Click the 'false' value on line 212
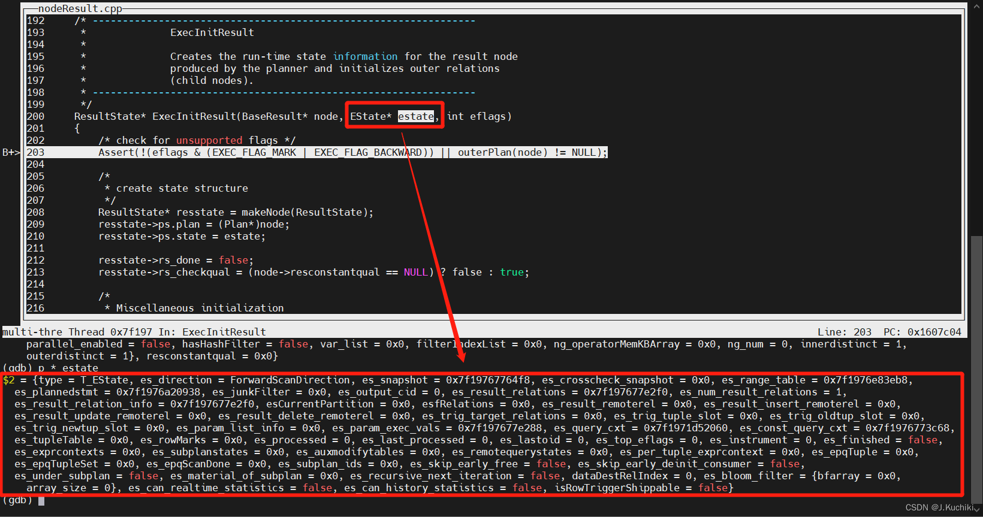The width and height of the screenshot is (983, 517). tap(233, 260)
